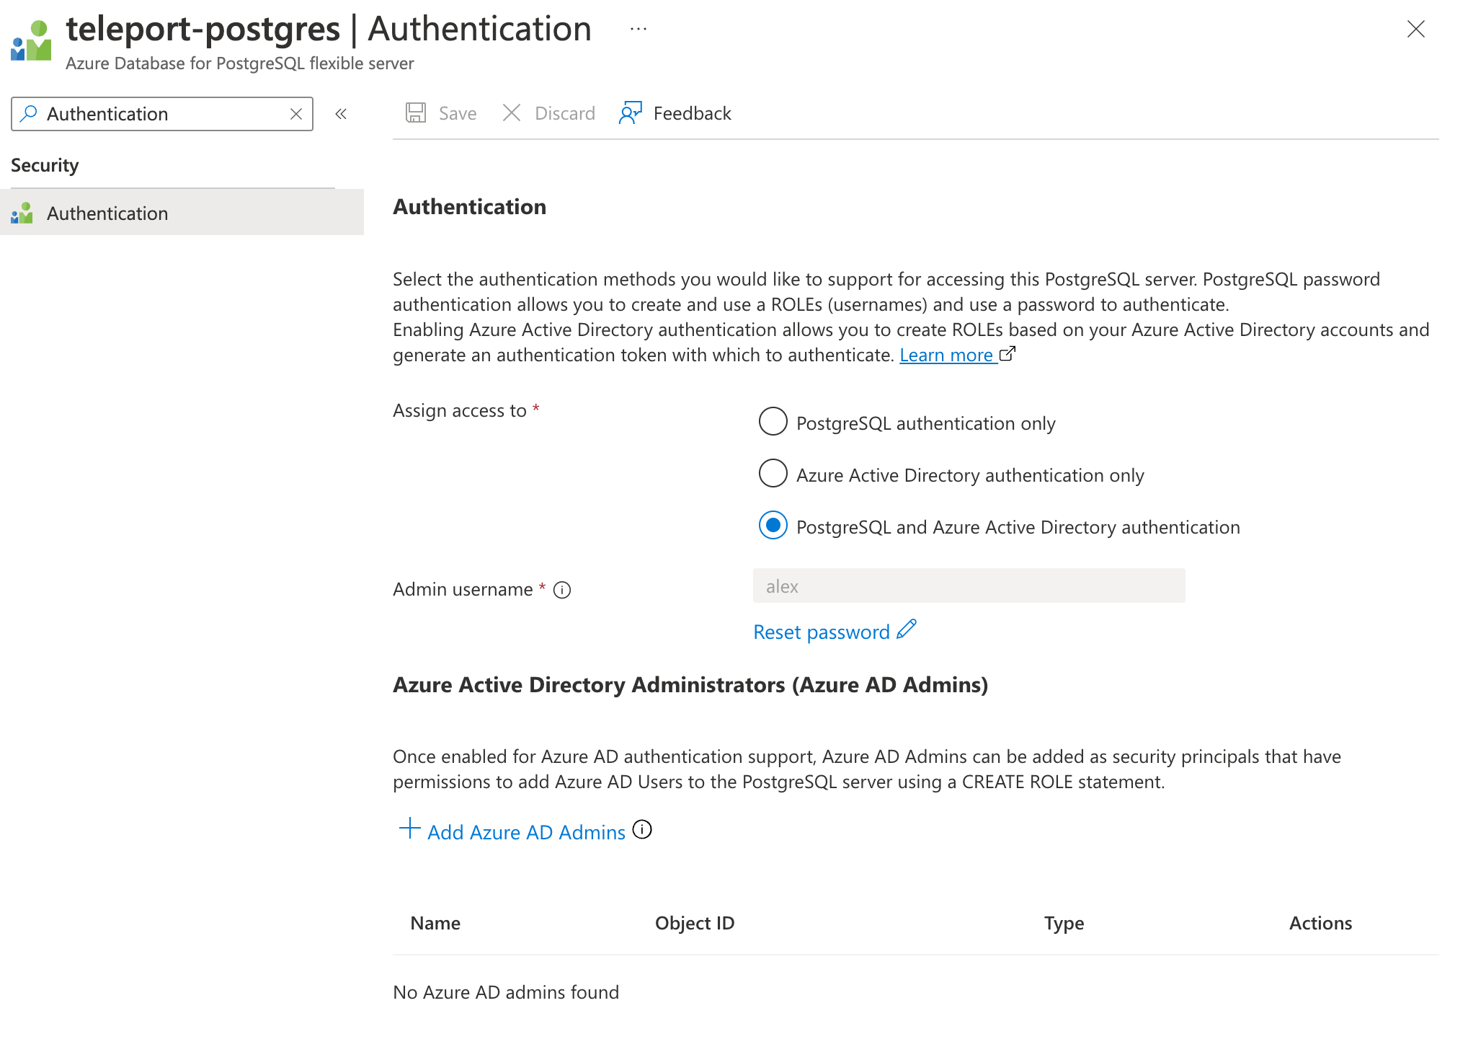The height and width of the screenshot is (1060, 1468).
Task: Click the Discard X icon
Action: pos(512,112)
